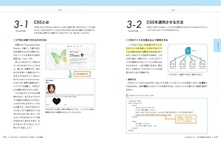
Task: Select the blue chapter side tab on right edge
Action: click(x=217, y=45)
